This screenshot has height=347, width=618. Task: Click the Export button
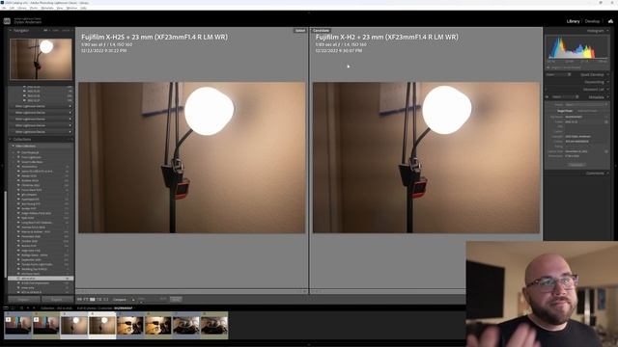[57, 300]
